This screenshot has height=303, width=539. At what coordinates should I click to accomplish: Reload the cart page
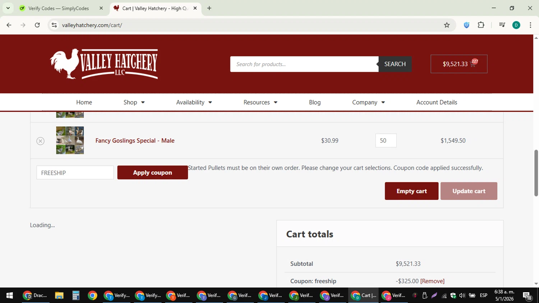pyautogui.click(x=37, y=25)
